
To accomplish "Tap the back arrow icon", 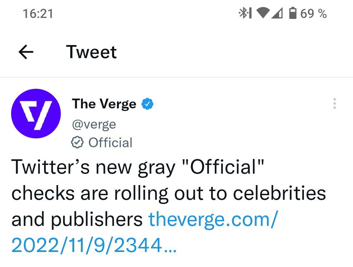I will (x=26, y=52).
